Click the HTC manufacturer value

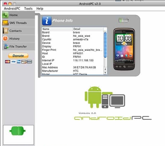[x=76, y=71]
